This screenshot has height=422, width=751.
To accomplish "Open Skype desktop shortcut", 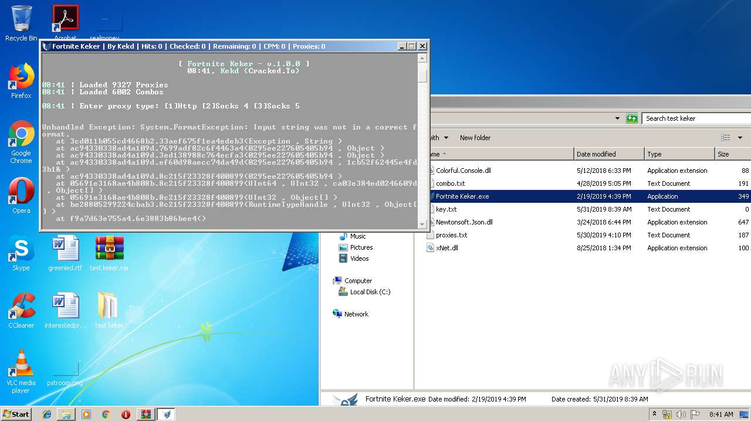I will coord(21,253).
